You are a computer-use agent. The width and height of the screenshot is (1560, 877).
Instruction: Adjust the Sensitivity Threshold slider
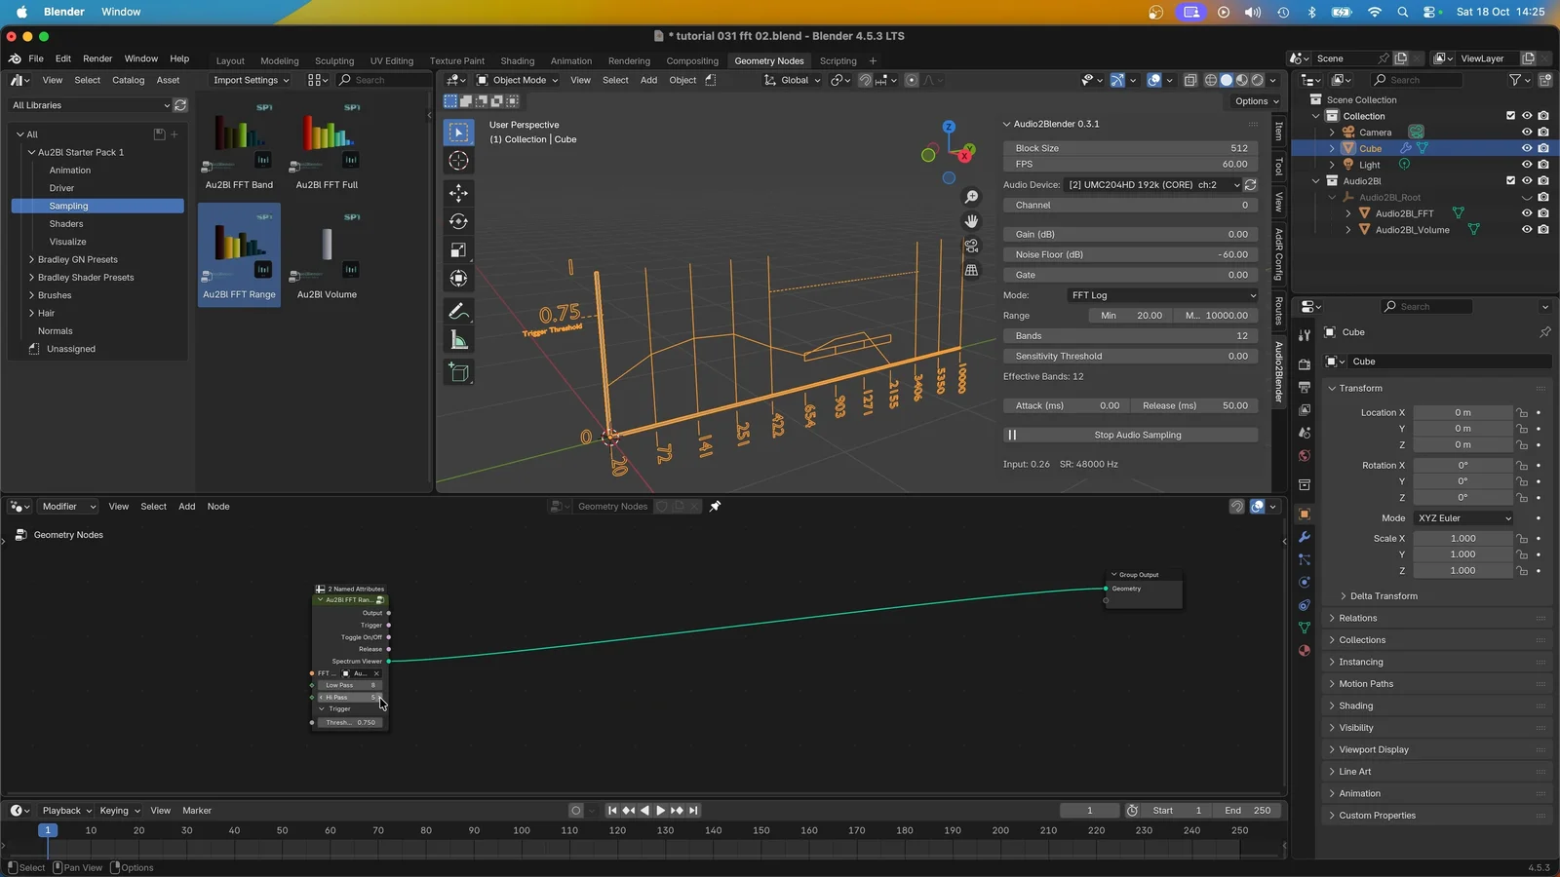1129,356
